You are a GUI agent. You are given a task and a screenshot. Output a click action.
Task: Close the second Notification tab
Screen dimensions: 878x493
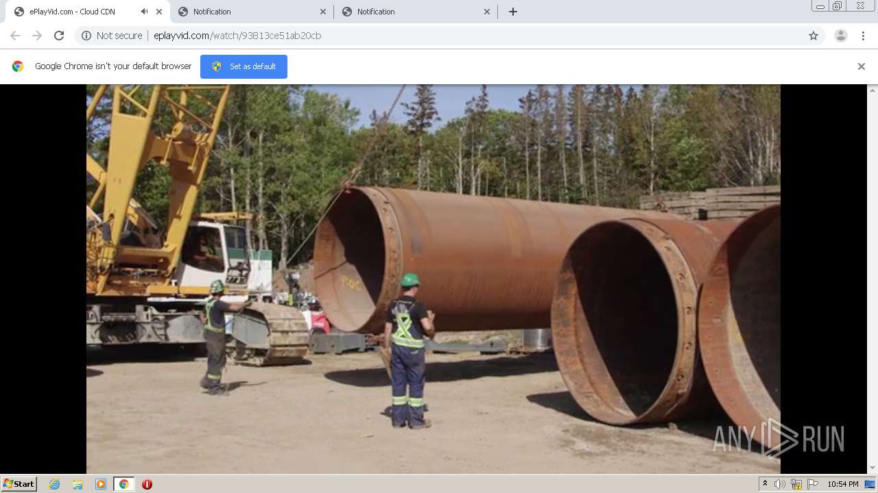click(487, 12)
